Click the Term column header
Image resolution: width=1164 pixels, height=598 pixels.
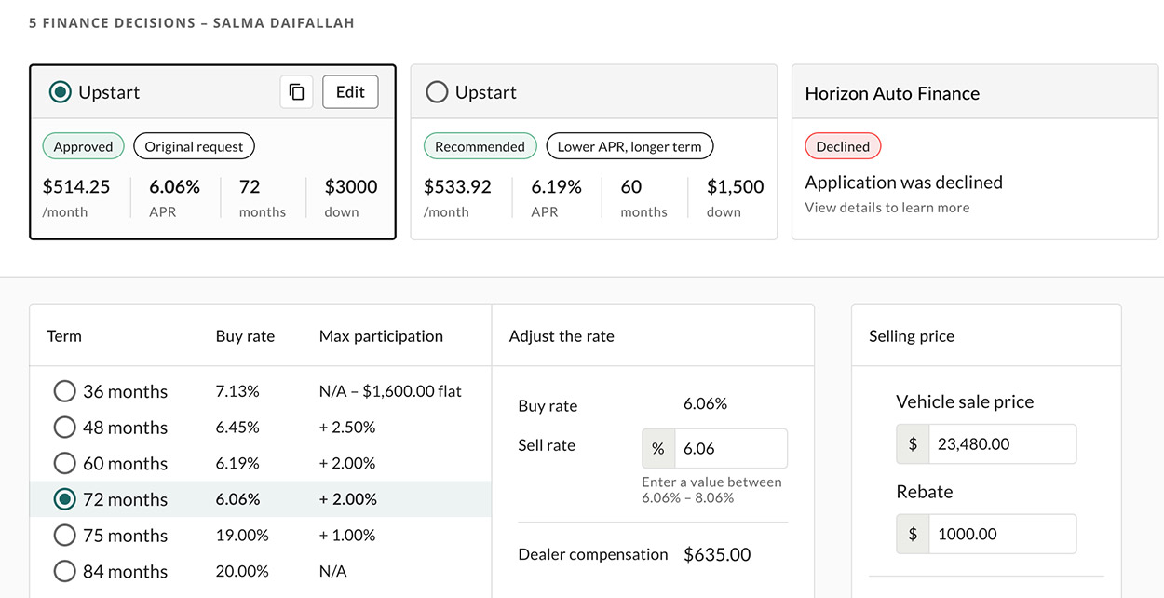pos(64,336)
